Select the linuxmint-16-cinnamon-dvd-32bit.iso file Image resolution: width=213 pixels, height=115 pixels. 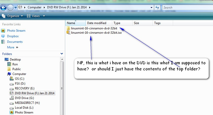point(96,33)
